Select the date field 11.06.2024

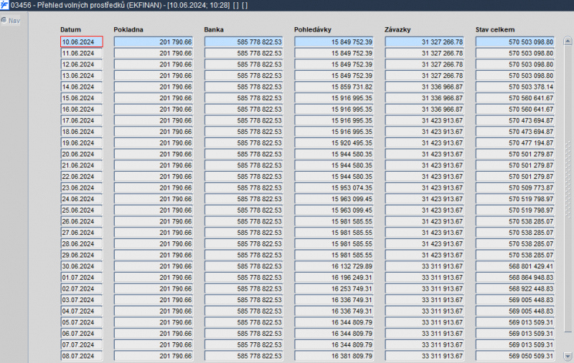tap(82, 53)
